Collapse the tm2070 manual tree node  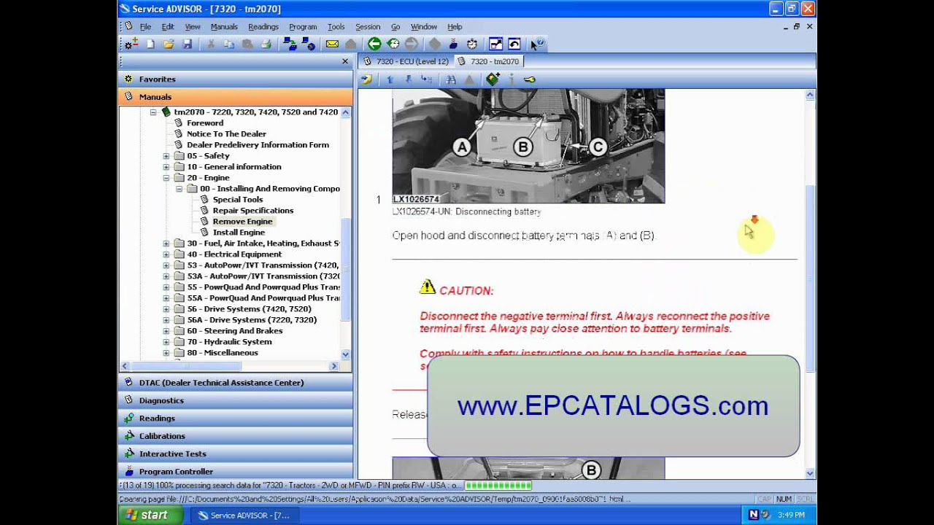[153, 112]
